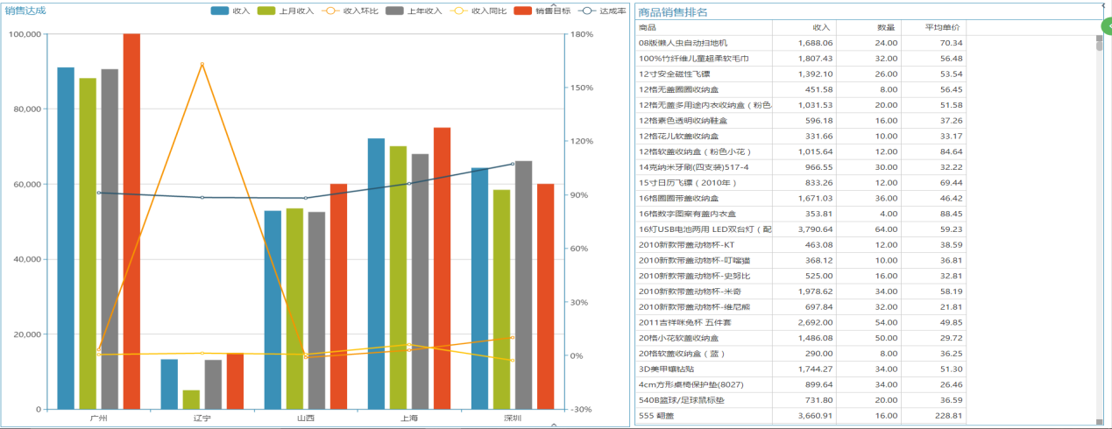
Task: Toggle the 收入环比 legend line
Action: pyautogui.click(x=350, y=11)
